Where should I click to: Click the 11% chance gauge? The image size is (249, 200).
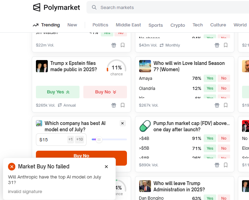pyautogui.click(x=116, y=68)
